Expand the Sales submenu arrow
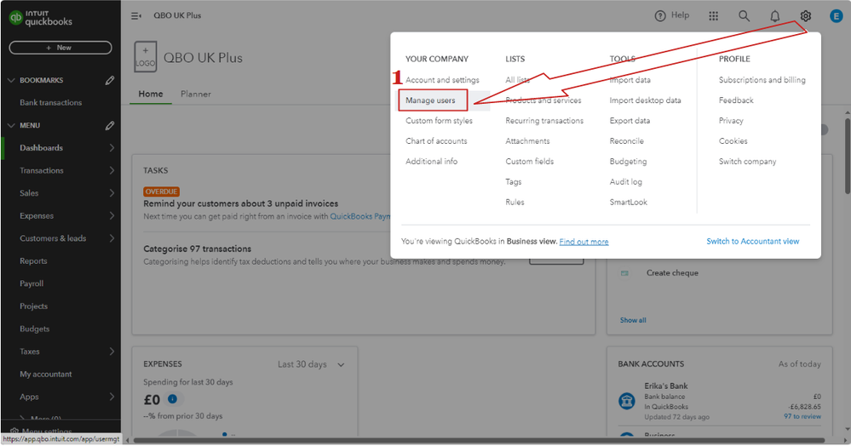This screenshot has height=446, width=851. (112, 193)
